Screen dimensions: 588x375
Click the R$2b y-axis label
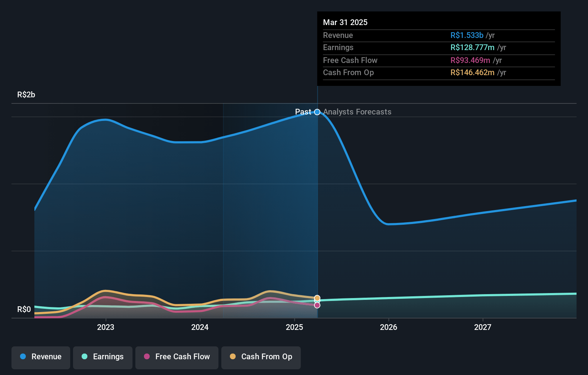coord(26,95)
